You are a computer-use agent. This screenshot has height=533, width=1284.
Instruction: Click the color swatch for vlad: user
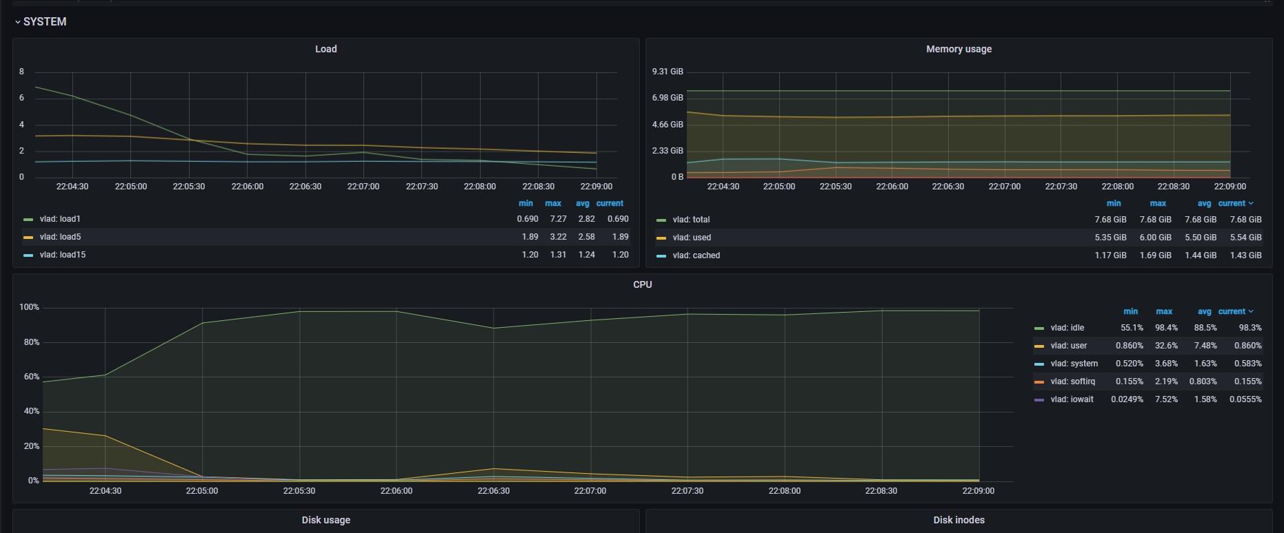pyautogui.click(x=1039, y=346)
